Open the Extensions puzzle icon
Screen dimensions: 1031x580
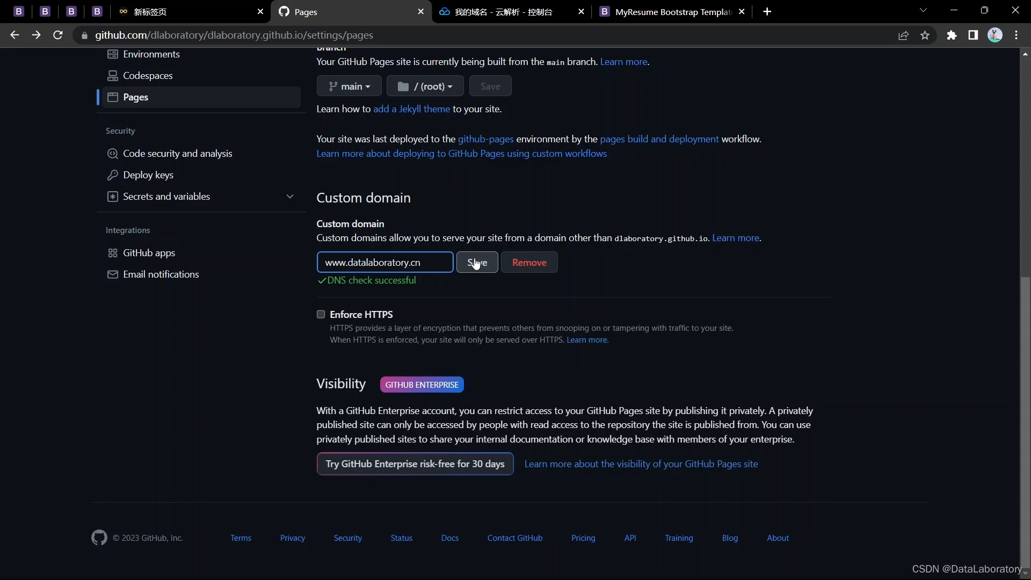click(x=952, y=35)
